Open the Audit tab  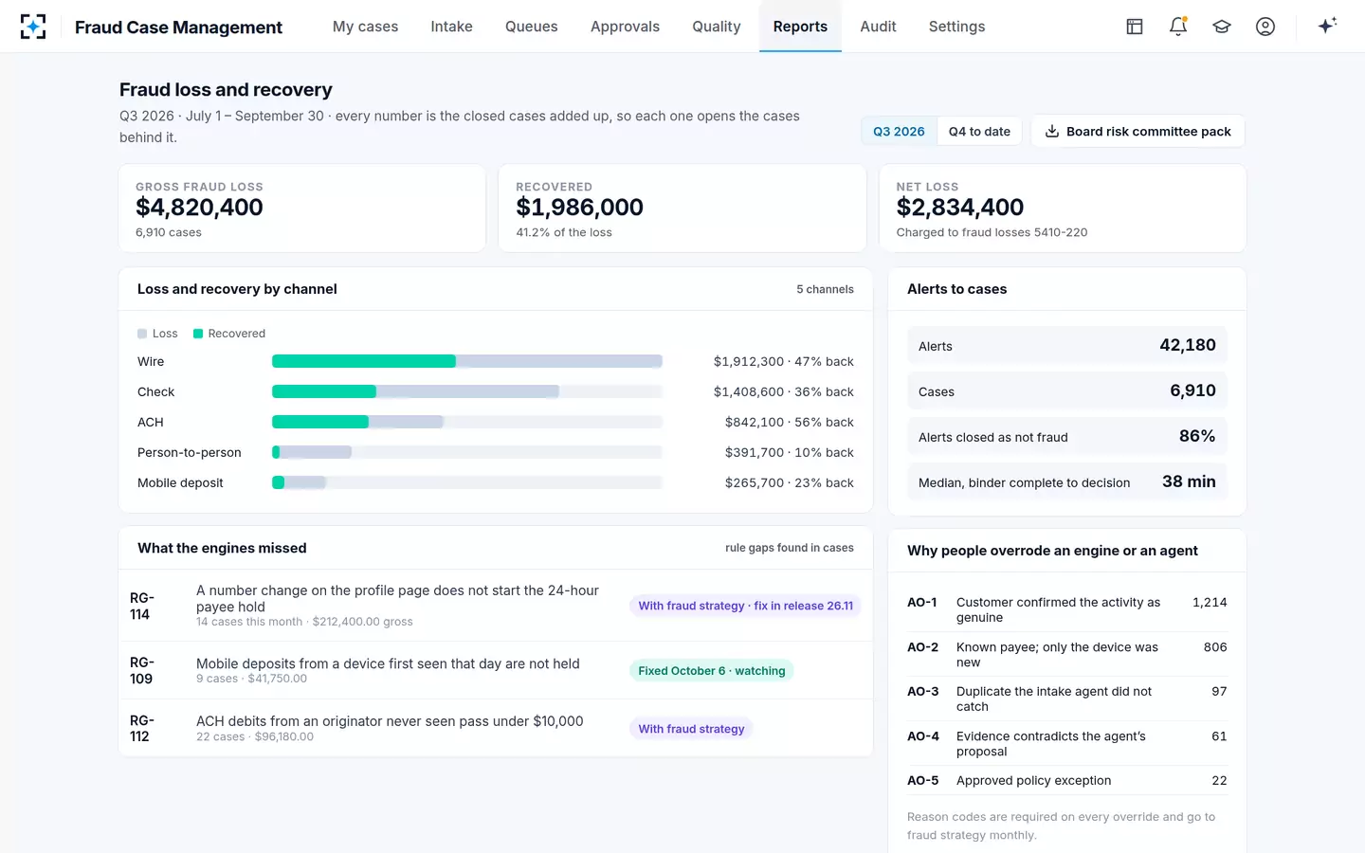pyautogui.click(x=878, y=27)
